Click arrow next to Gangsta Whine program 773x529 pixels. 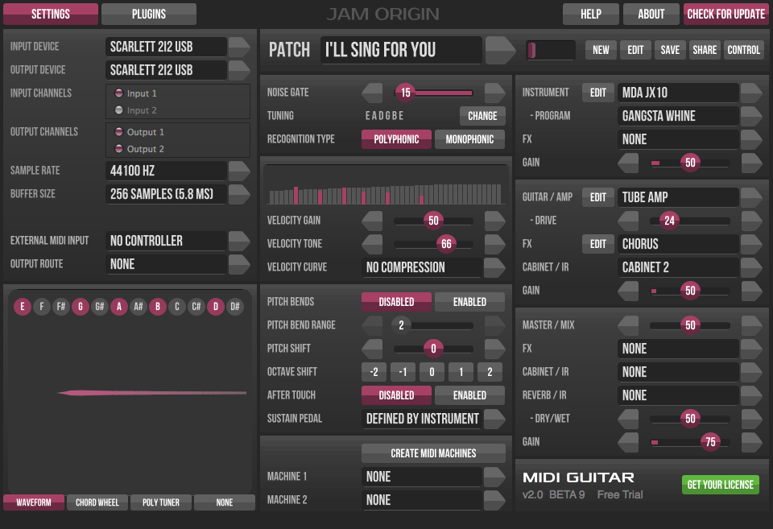point(751,116)
